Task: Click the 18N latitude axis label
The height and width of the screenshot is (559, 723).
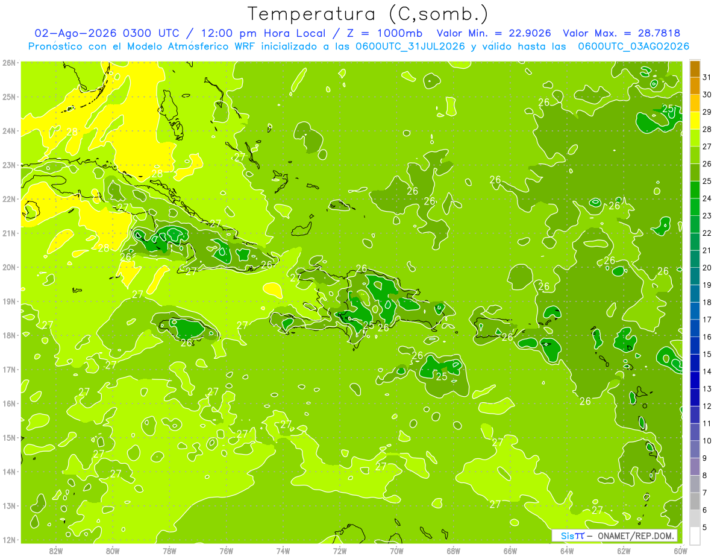Action: point(9,335)
